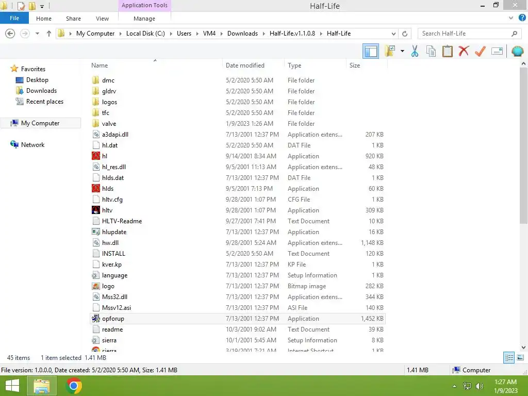Click Users in the address breadcrumb

(x=184, y=34)
